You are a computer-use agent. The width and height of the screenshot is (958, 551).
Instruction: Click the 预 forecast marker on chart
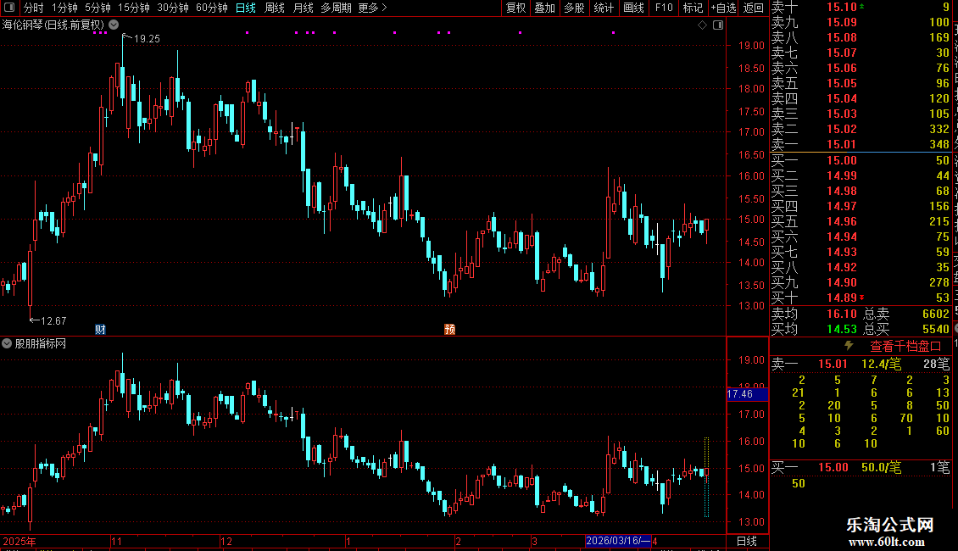449,329
